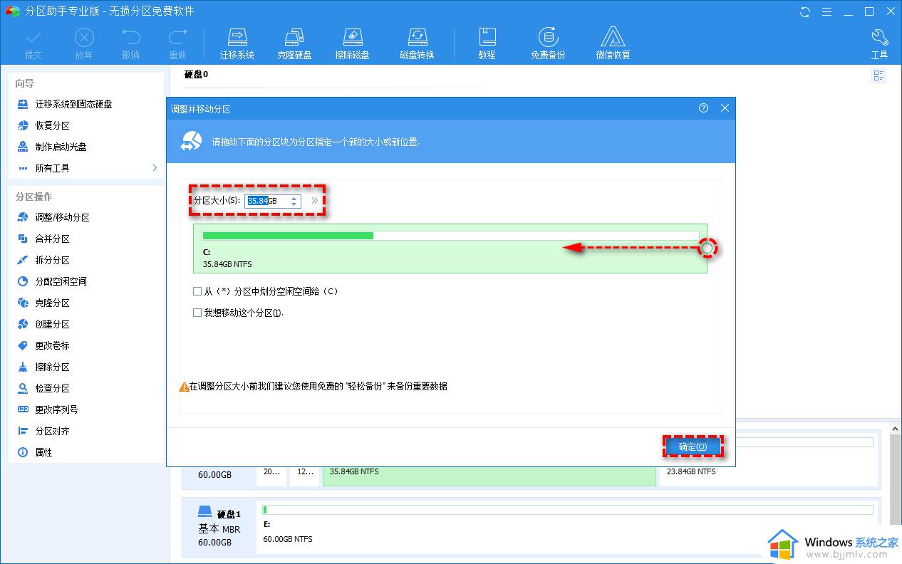
Task: Open the 磁盘转换 toolbar tool
Action: coord(417,43)
